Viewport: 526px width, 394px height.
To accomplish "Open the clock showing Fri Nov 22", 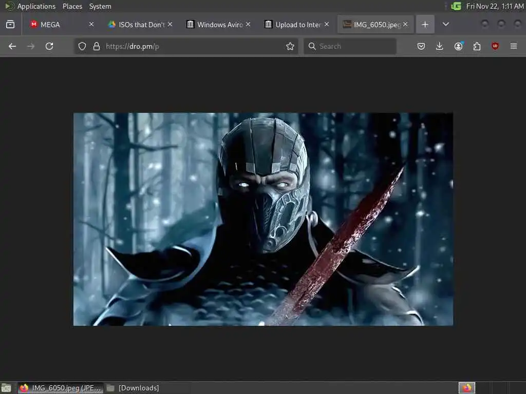I will 495,6.
